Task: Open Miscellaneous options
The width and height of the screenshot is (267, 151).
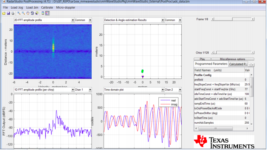Action: click(232, 59)
